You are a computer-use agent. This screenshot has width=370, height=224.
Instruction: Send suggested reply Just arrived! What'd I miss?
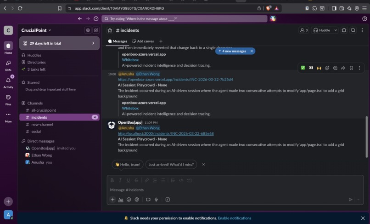(x=171, y=164)
